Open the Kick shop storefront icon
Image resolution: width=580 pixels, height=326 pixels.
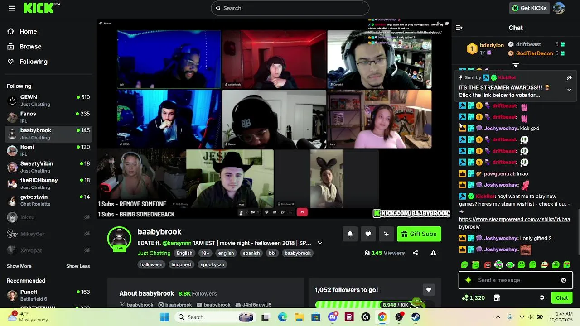[x=497, y=297]
